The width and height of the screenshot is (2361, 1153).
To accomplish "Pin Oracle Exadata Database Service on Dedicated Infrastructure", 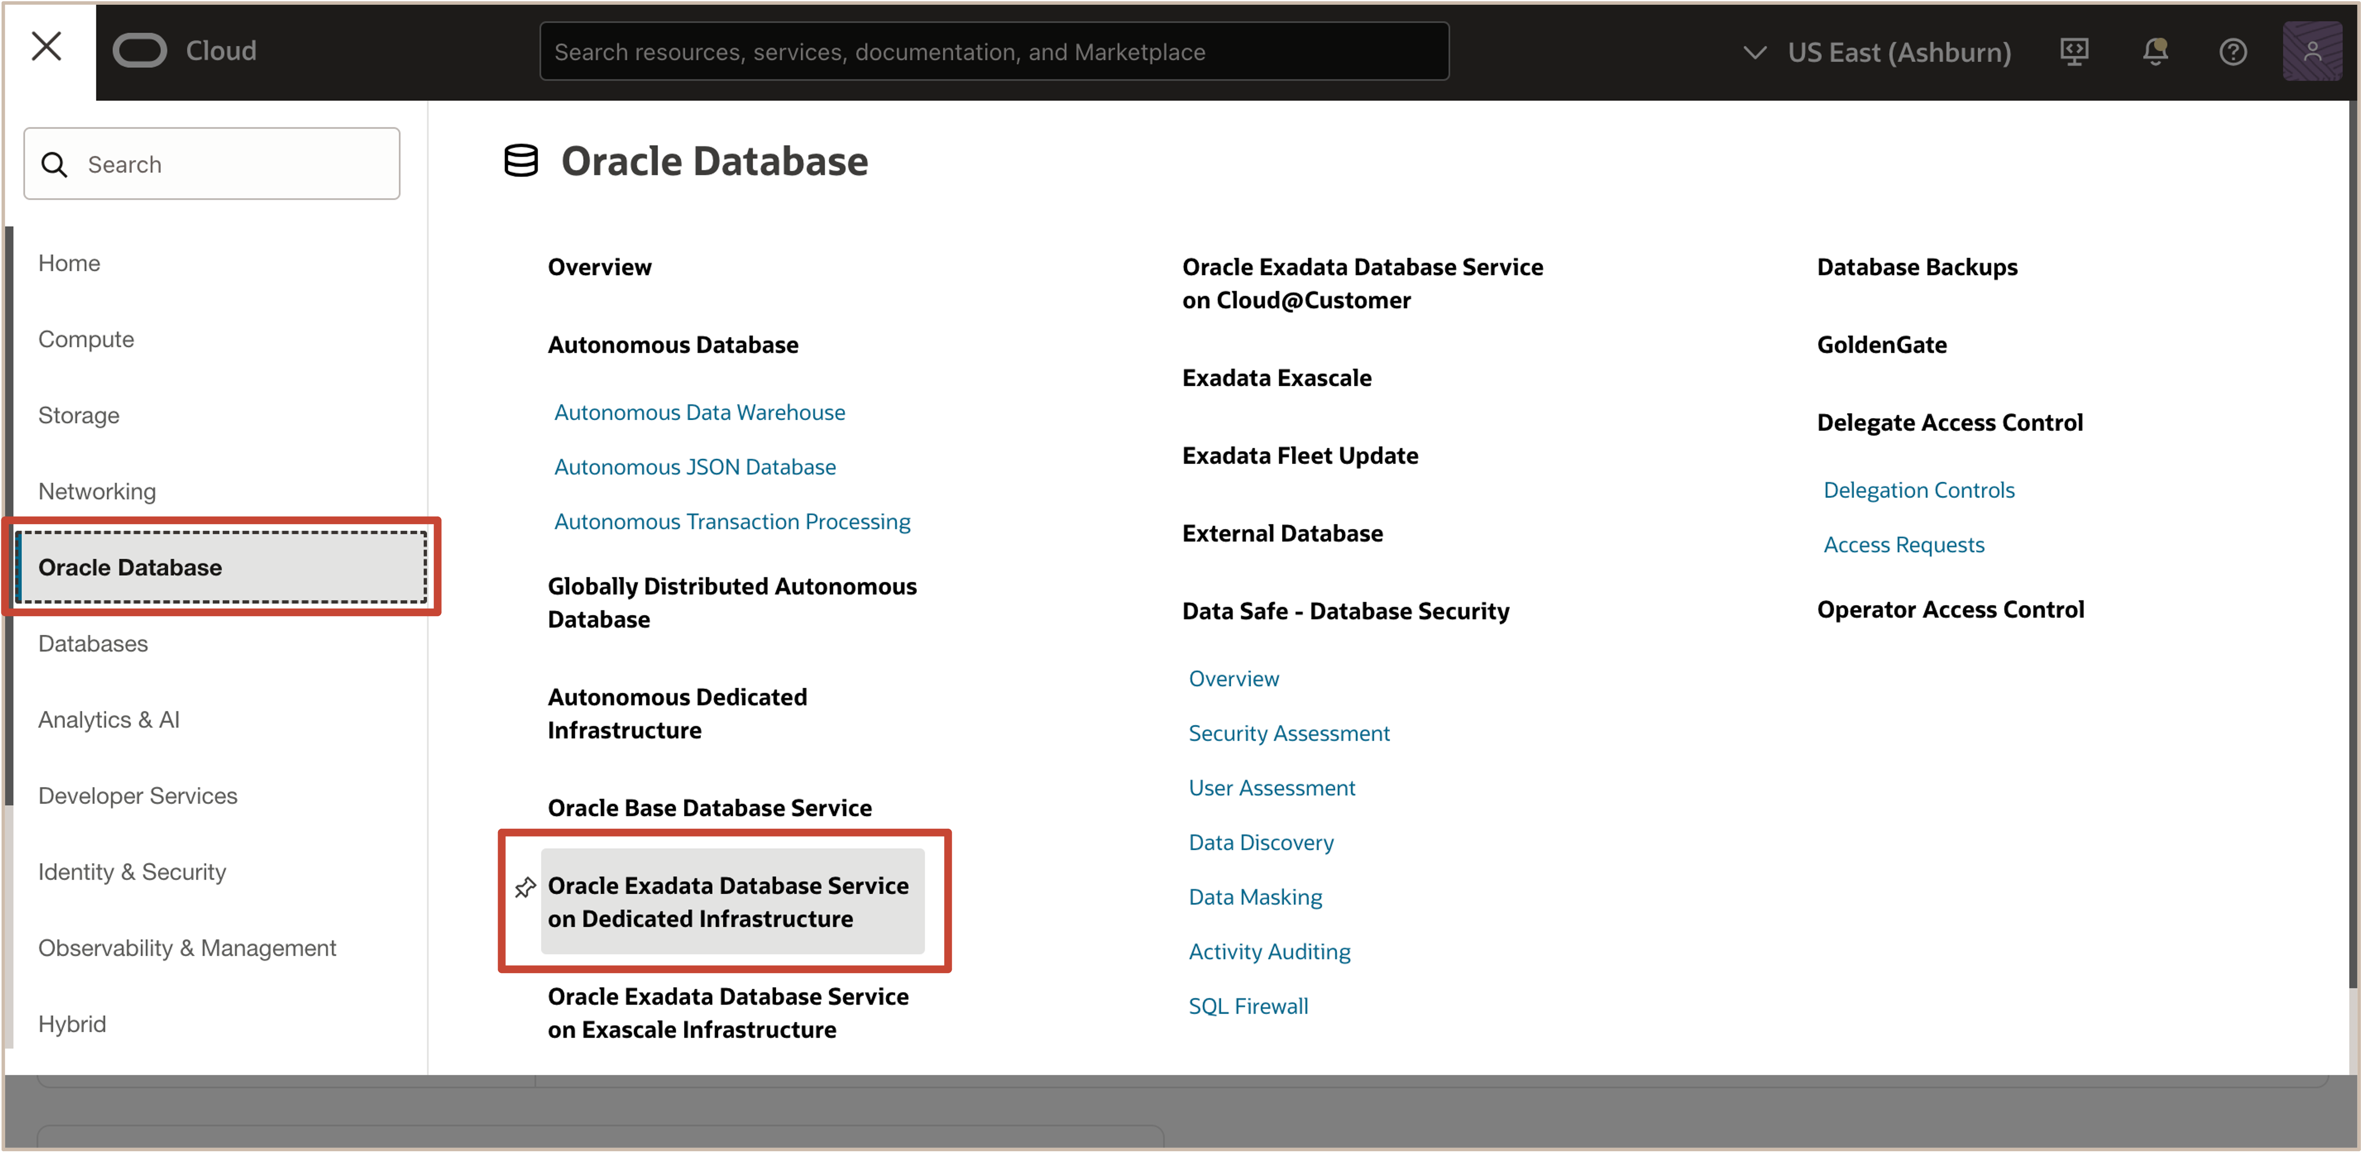I will click(525, 887).
